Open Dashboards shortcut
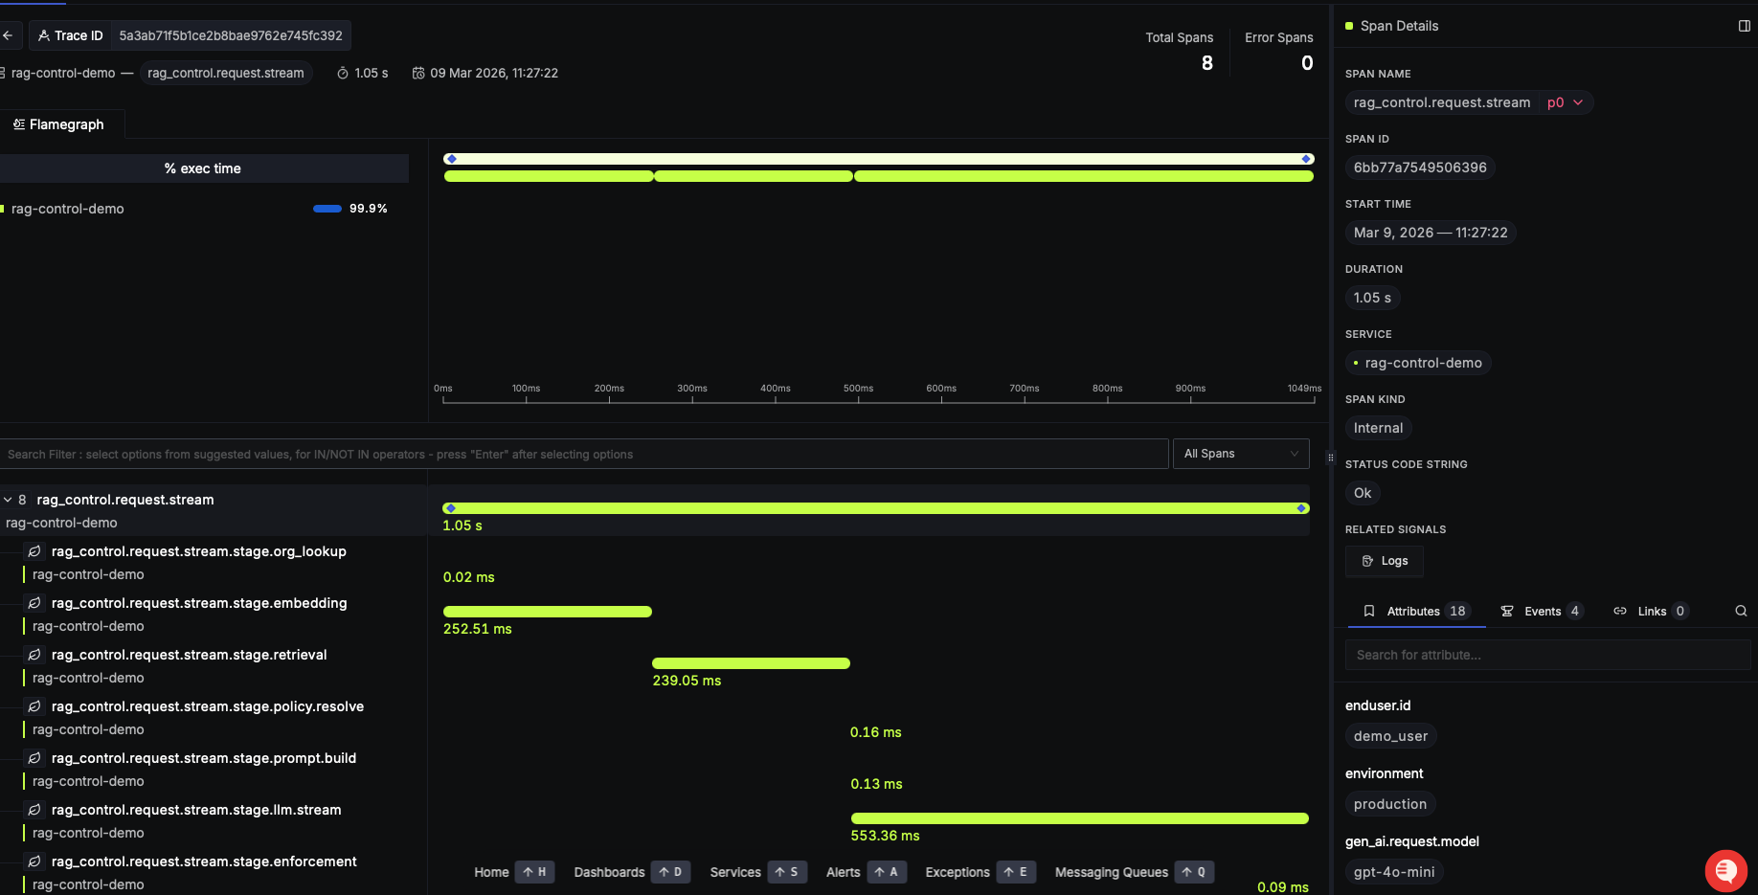 click(x=631, y=872)
